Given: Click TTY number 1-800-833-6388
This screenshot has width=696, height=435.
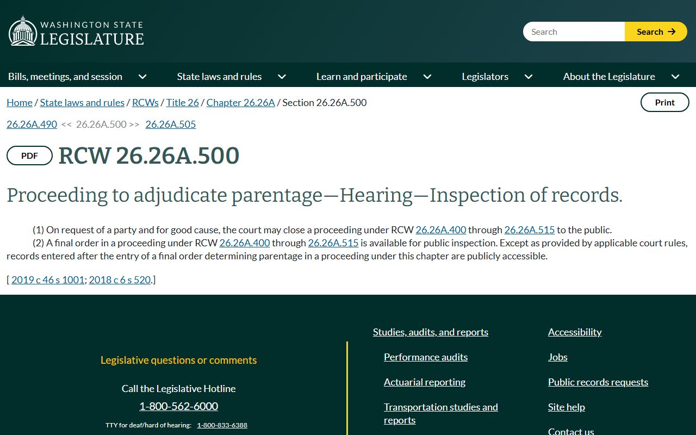Looking at the screenshot, I should [x=222, y=425].
